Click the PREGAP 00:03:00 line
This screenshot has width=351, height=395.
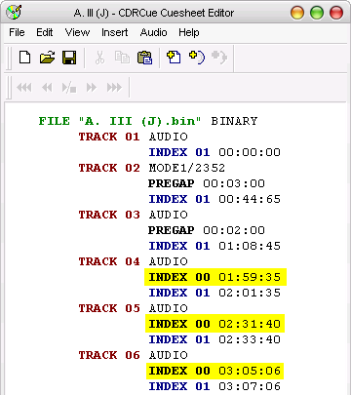pos(207,183)
